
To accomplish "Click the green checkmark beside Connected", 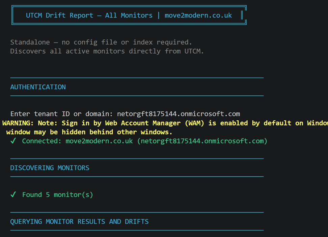I will pyautogui.click(x=13, y=141).
